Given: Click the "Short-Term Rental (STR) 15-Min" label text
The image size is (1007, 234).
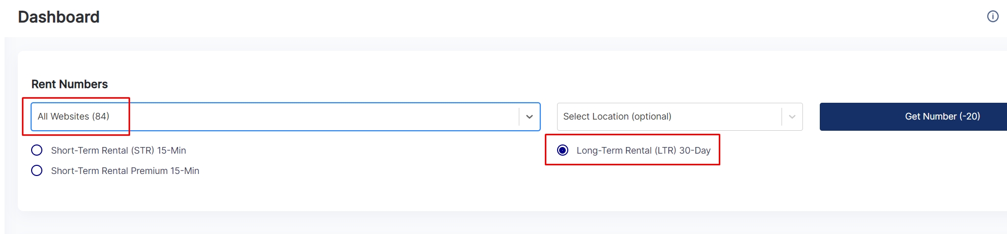Looking at the screenshot, I should point(118,151).
